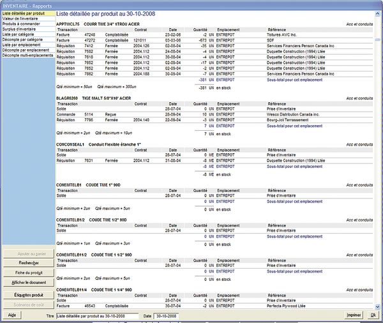383x323 pixels.
Task: Select product heading CONEMTELB1 COUDE TME 1"
Action: [88, 185]
